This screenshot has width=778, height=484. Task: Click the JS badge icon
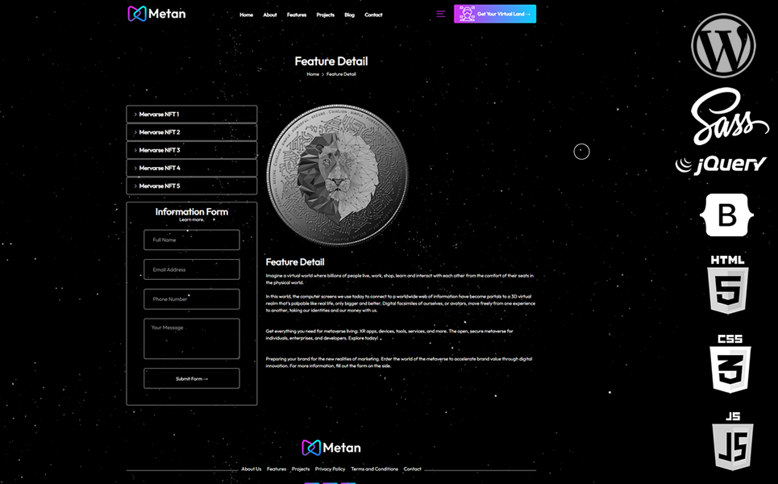pos(732,440)
